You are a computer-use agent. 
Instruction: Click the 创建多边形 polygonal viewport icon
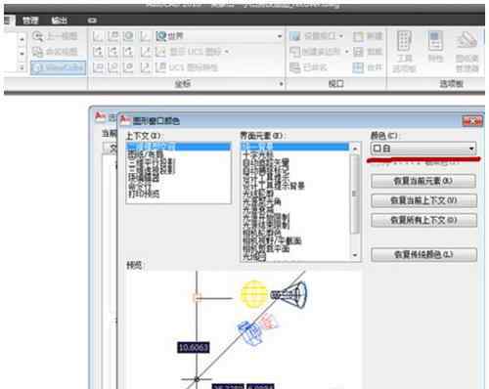[294, 52]
